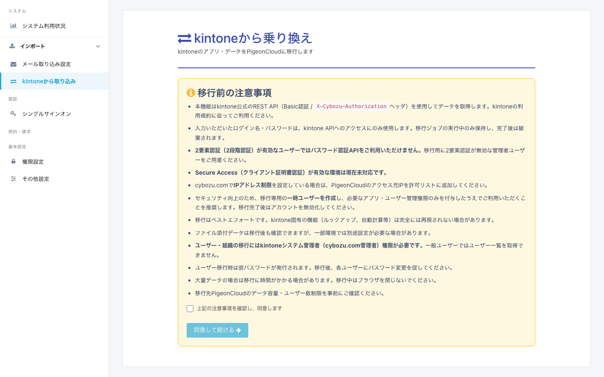This screenshot has width=604, height=377.
Task: Open the システム利用状況 page
Action: tap(43, 26)
